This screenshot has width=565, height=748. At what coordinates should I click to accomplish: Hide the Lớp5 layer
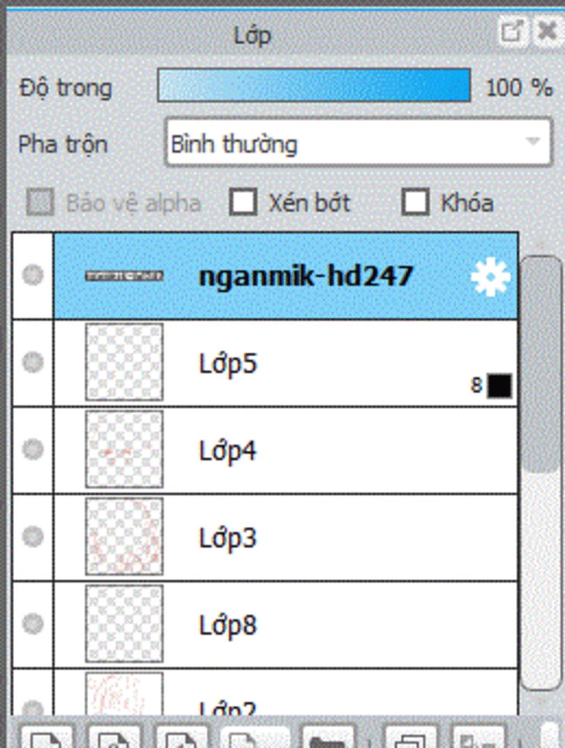click(33, 362)
